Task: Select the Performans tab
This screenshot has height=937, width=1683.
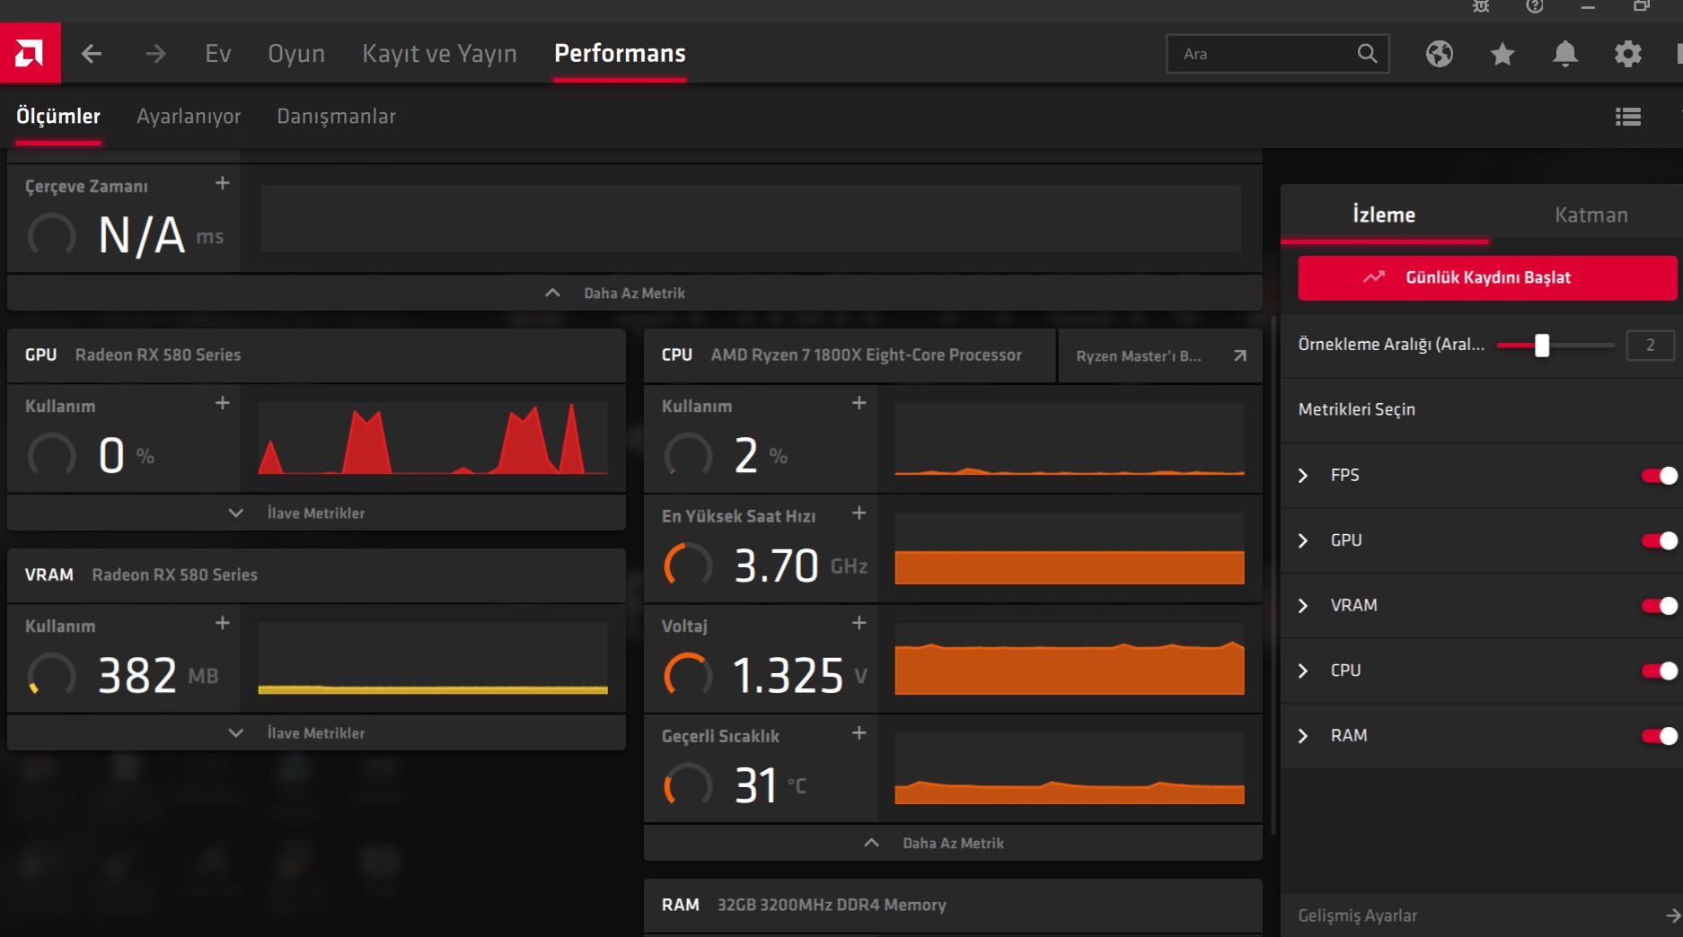Action: [x=620, y=54]
